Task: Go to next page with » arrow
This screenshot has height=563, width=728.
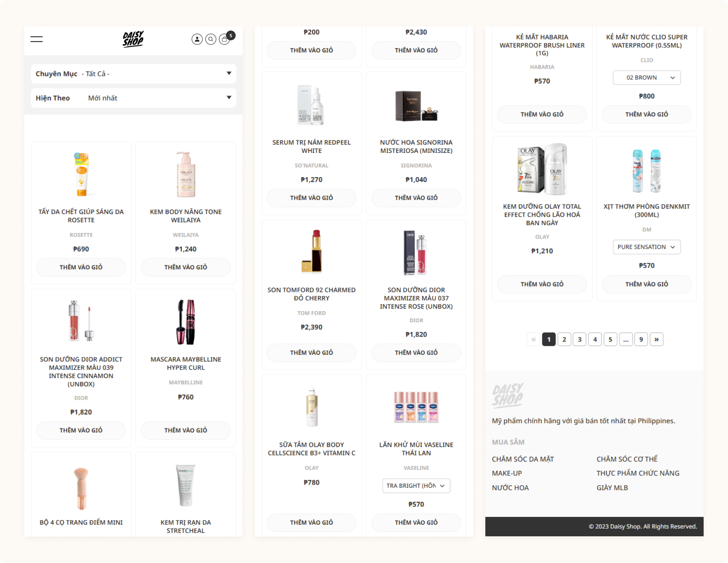Action: coord(656,339)
